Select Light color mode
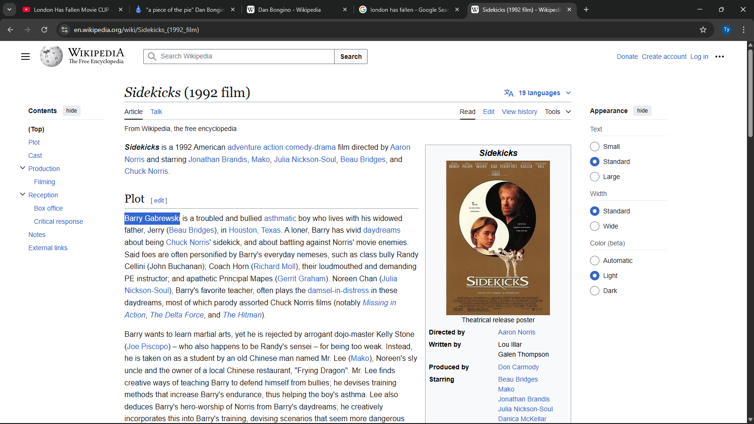 pyautogui.click(x=595, y=276)
